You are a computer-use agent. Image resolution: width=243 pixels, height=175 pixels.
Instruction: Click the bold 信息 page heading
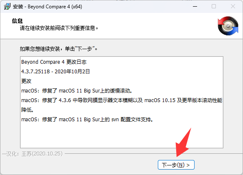pyautogui.click(x=18, y=21)
